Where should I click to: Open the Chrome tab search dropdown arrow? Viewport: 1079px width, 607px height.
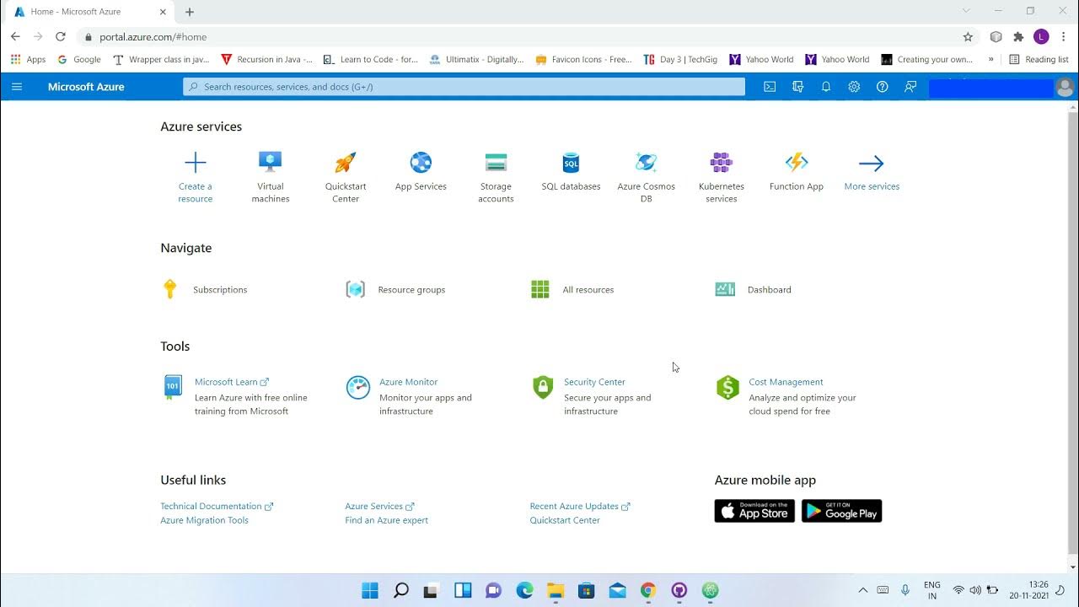pyautogui.click(x=967, y=11)
